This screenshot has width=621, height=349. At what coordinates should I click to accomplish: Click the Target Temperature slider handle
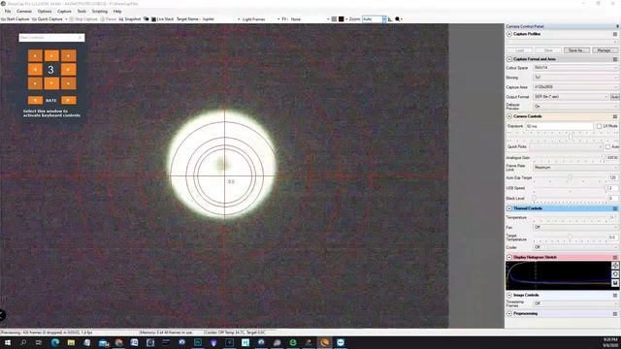[x=570, y=237]
